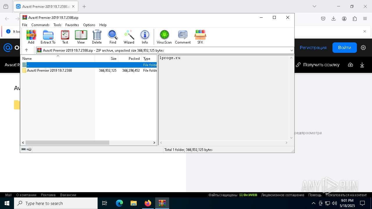
Task: Open the Tools menu
Action: tap(57, 25)
